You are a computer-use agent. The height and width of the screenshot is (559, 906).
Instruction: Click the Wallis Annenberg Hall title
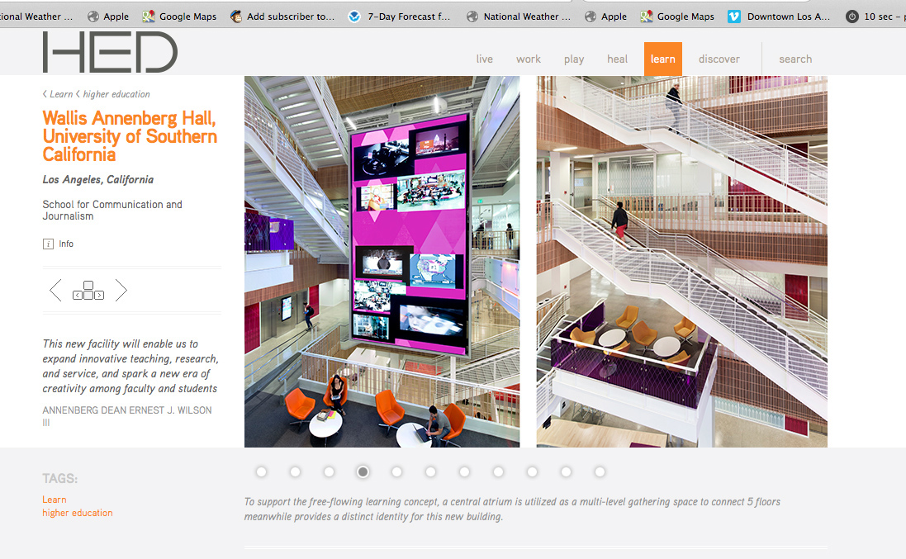pos(130,136)
